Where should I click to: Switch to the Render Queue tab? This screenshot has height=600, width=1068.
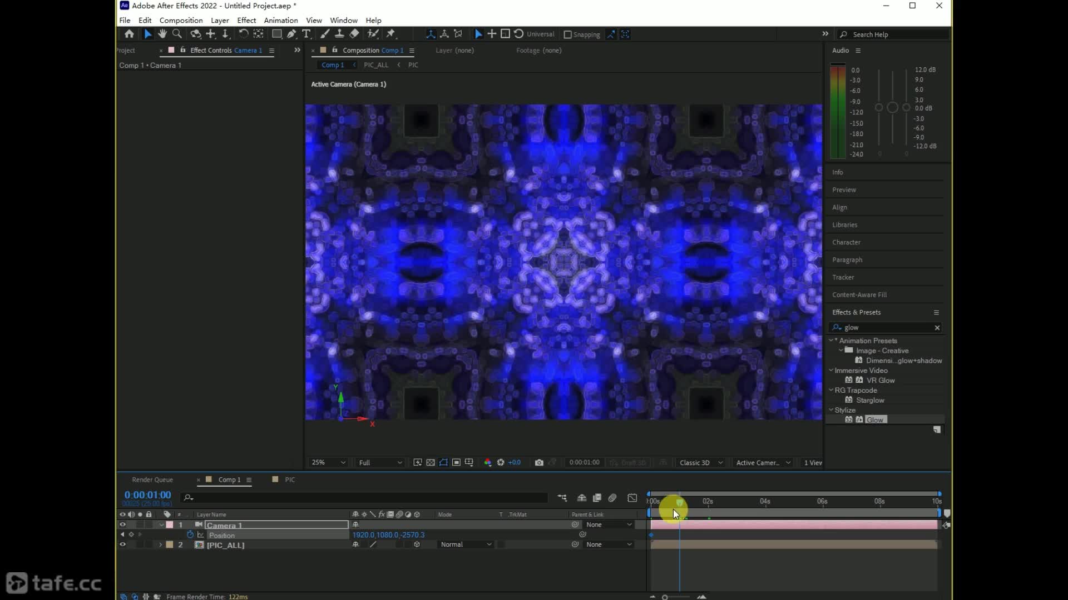(152, 479)
